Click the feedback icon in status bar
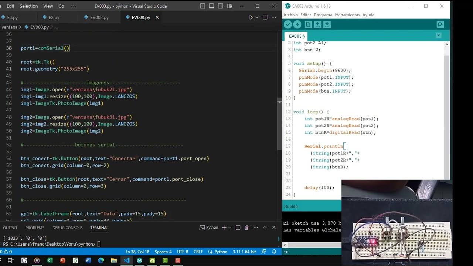The image size is (473, 266). (x=264, y=252)
